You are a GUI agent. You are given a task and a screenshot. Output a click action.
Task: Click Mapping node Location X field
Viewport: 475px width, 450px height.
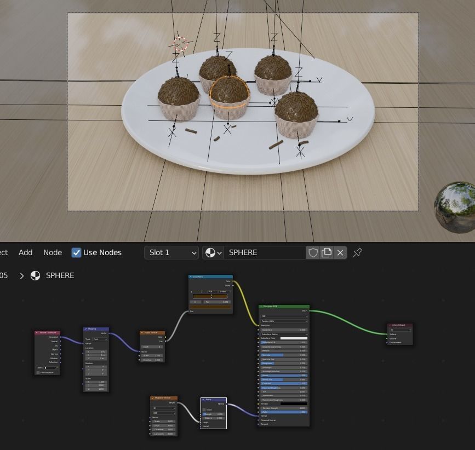point(96,352)
